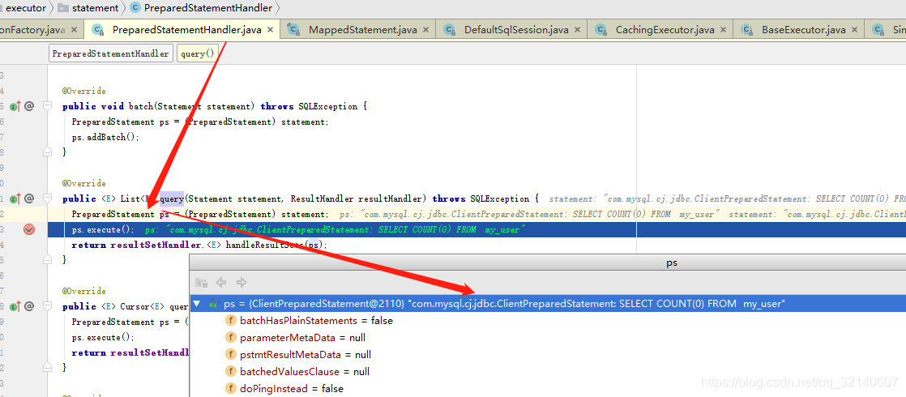906x397 pixels.
Task: Click the @ gutter icon on Cursor line
Action: pos(29,306)
